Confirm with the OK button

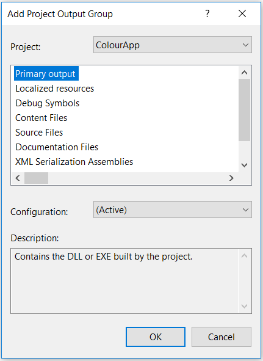156,337
